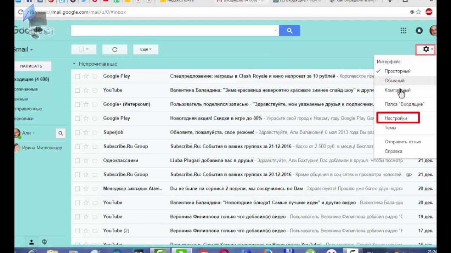Click the arrow beside the settings gear
451x253 pixels.
point(432,50)
